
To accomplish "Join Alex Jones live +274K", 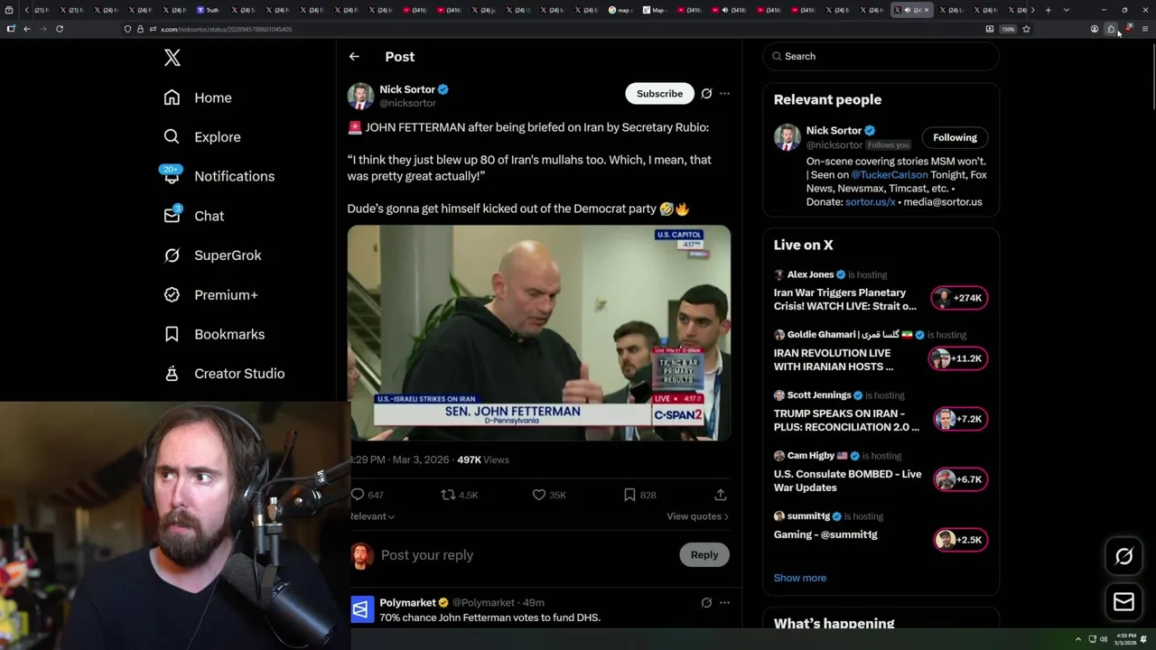I will (959, 298).
